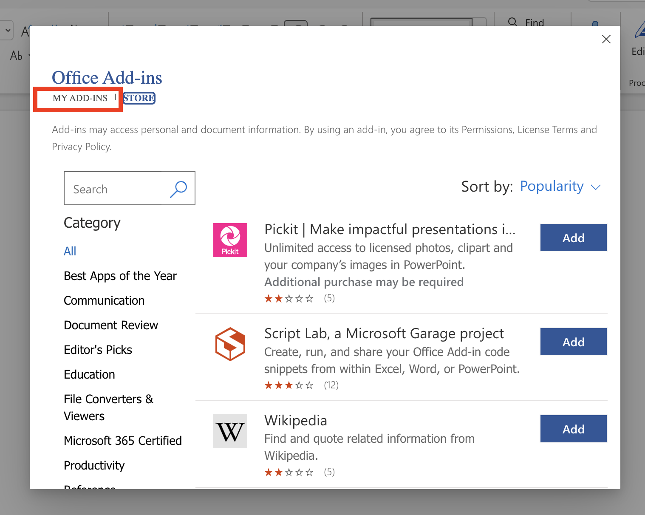Click 'Additional purchase may be required' text
Image resolution: width=645 pixels, height=515 pixels.
[364, 282]
